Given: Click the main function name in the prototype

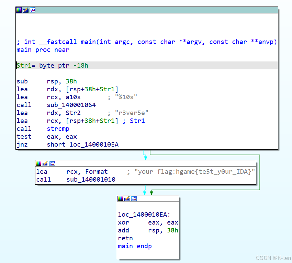Looking at the screenshot, I should click(x=88, y=42).
